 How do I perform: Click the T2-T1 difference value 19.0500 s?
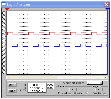36,91
